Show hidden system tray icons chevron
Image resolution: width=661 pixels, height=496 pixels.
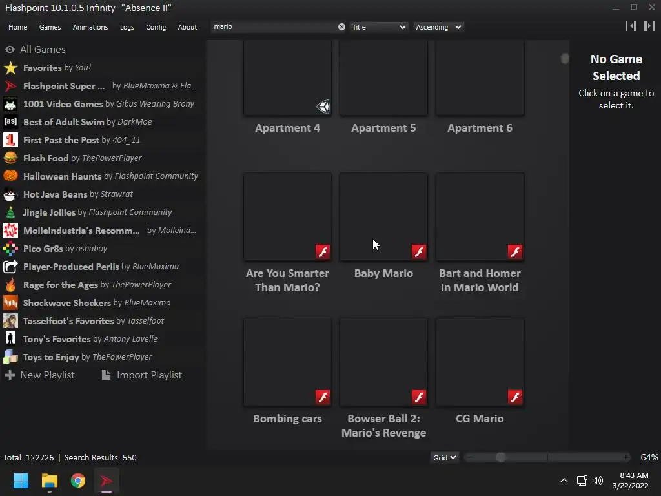(564, 480)
